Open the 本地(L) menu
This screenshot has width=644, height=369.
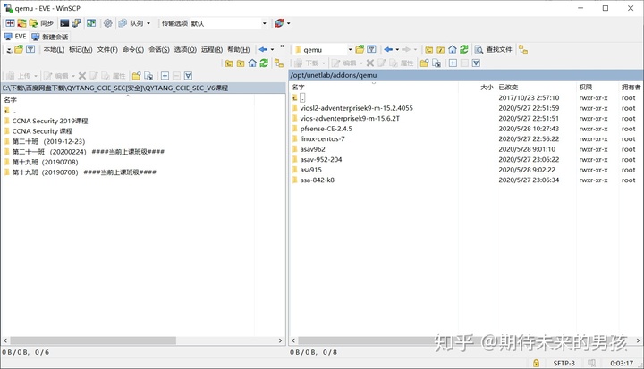54,50
